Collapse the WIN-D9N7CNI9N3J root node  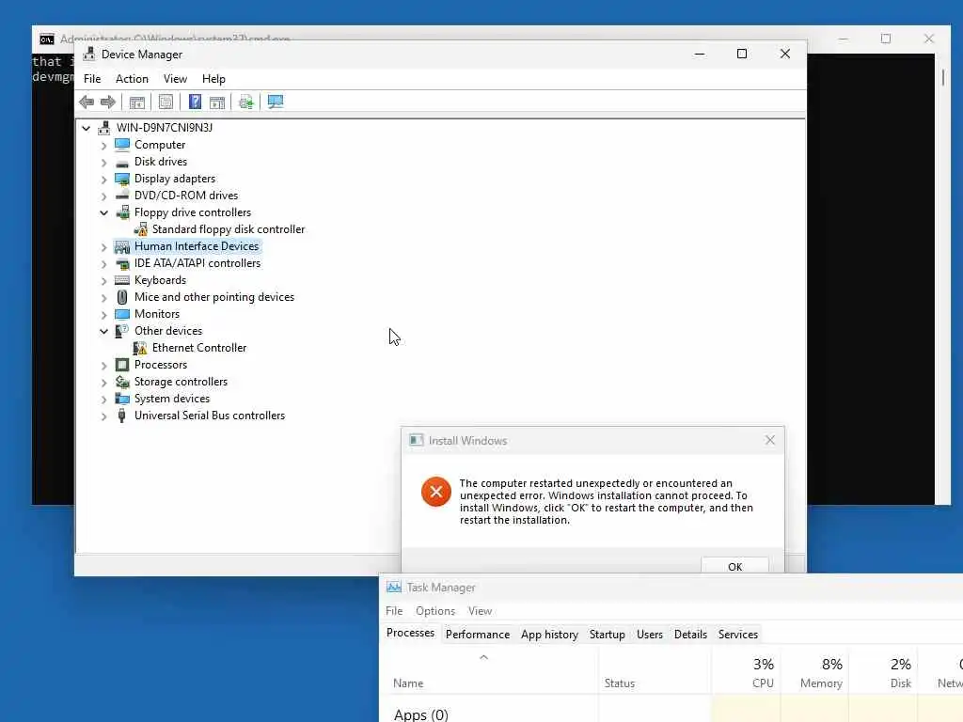(86, 128)
